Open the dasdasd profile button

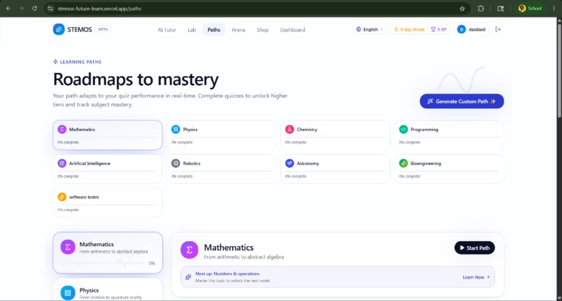pyautogui.click(x=471, y=29)
